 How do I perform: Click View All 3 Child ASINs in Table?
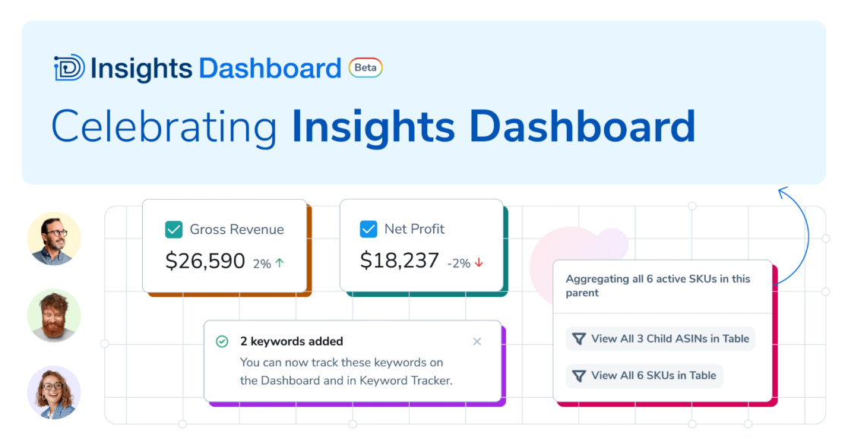point(660,339)
